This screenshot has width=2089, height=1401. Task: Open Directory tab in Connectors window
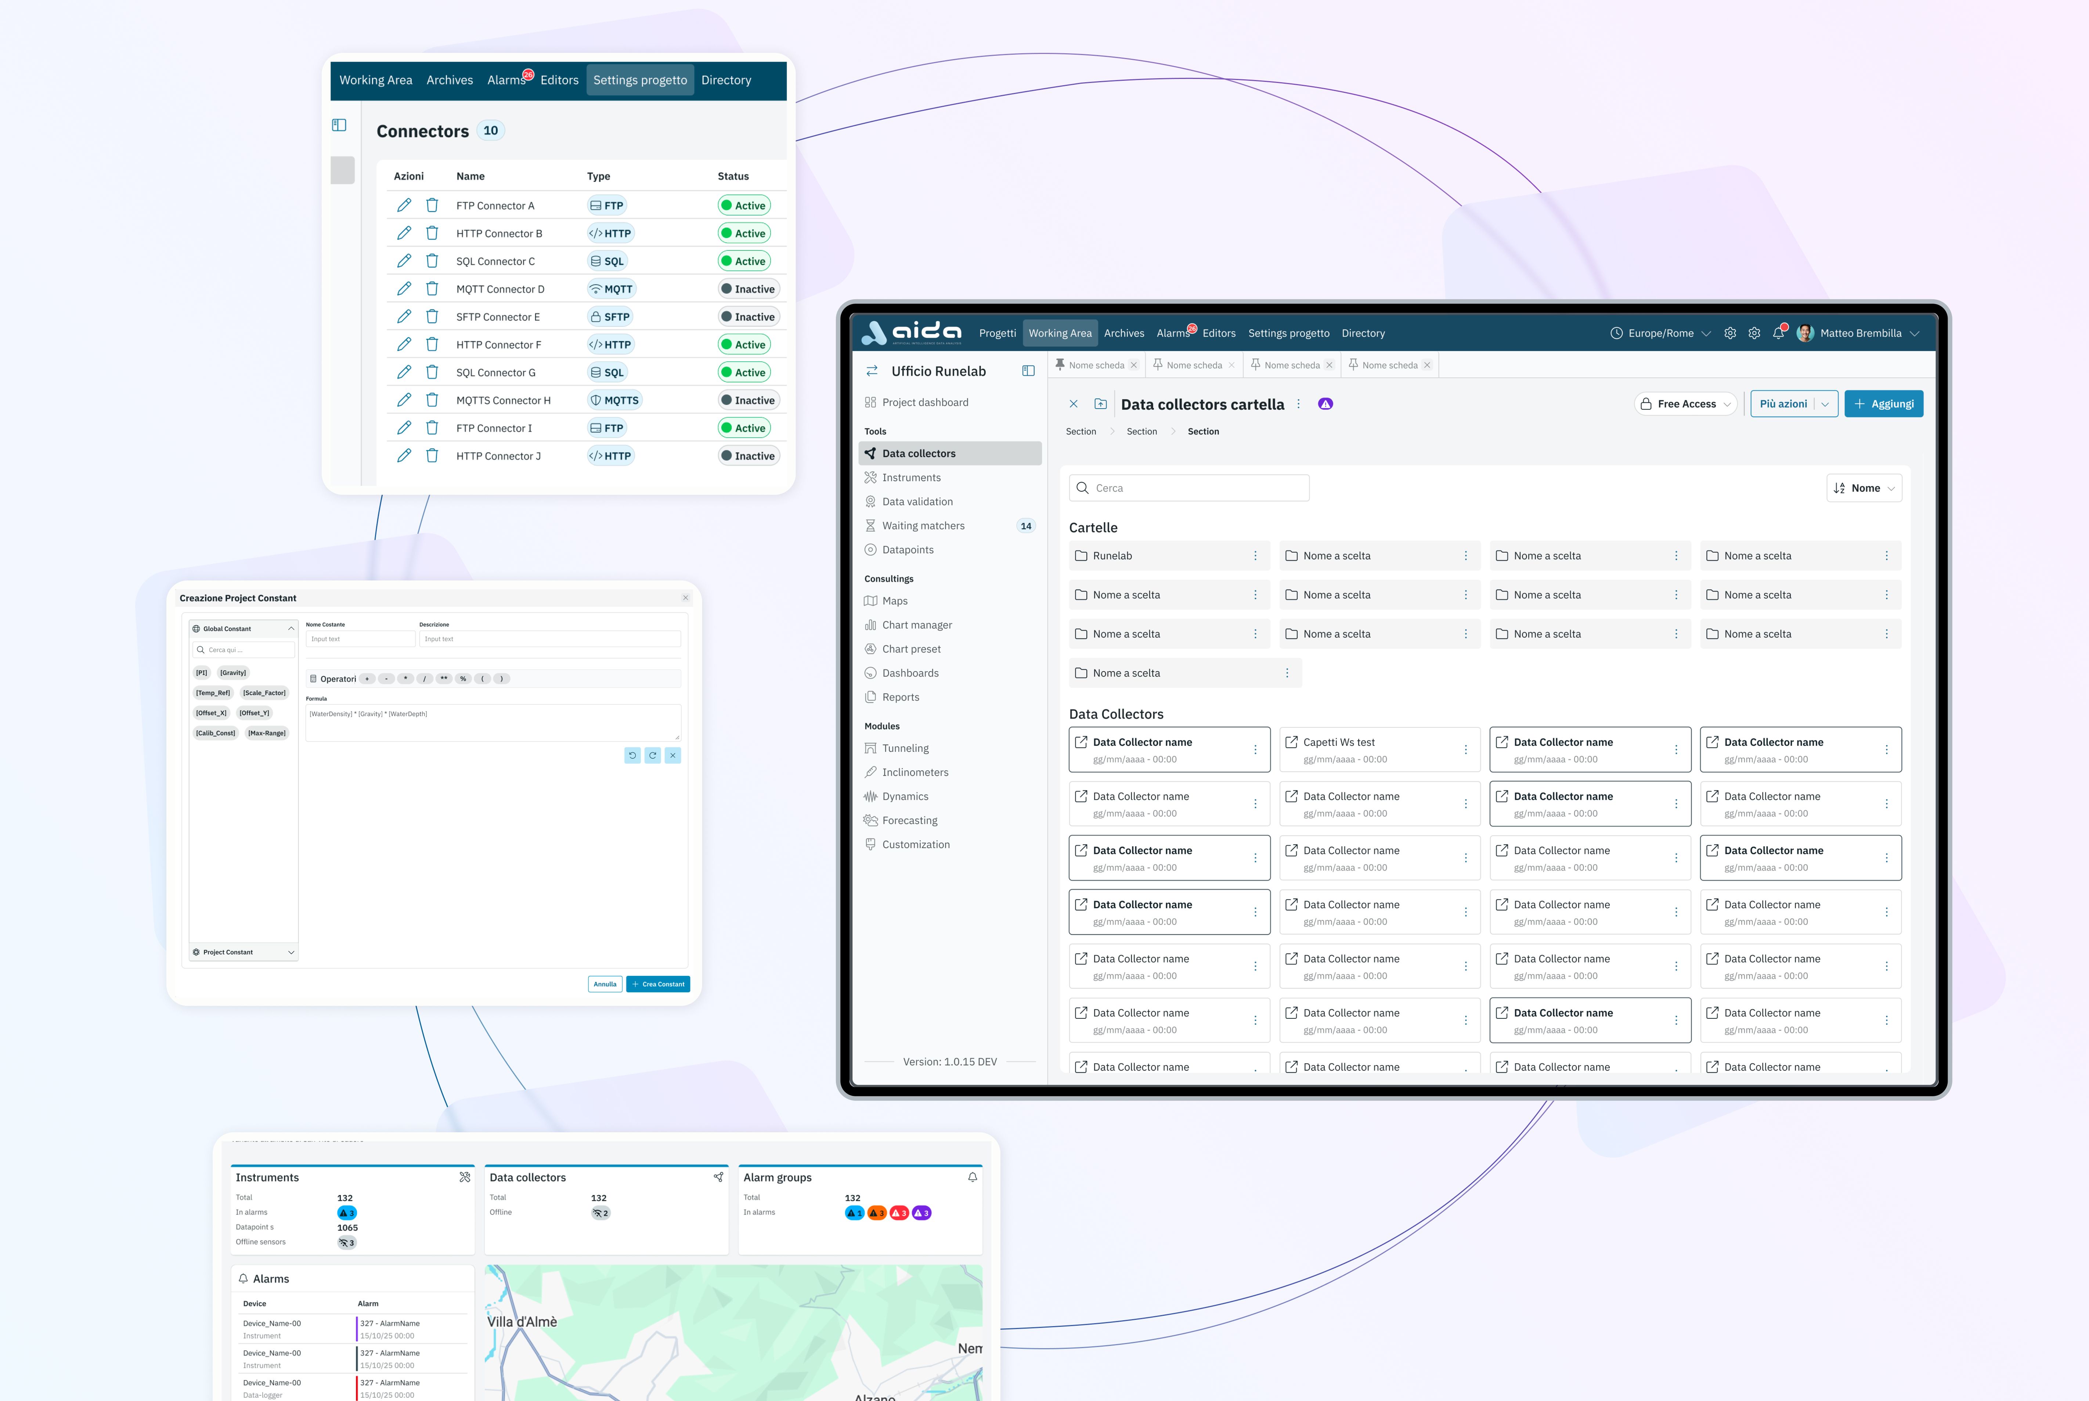click(x=726, y=80)
